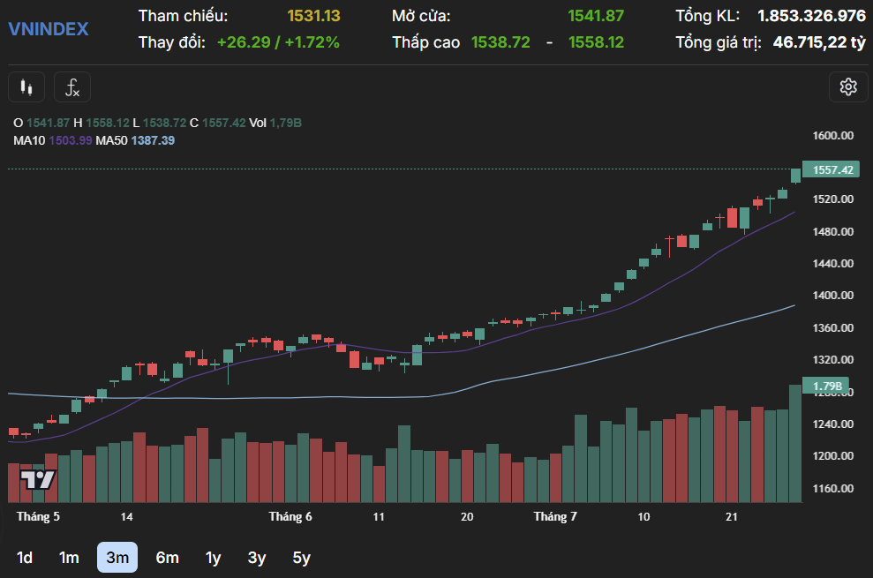Click the Tháng 7 date marker
The height and width of the screenshot is (578, 873).
[555, 516]
